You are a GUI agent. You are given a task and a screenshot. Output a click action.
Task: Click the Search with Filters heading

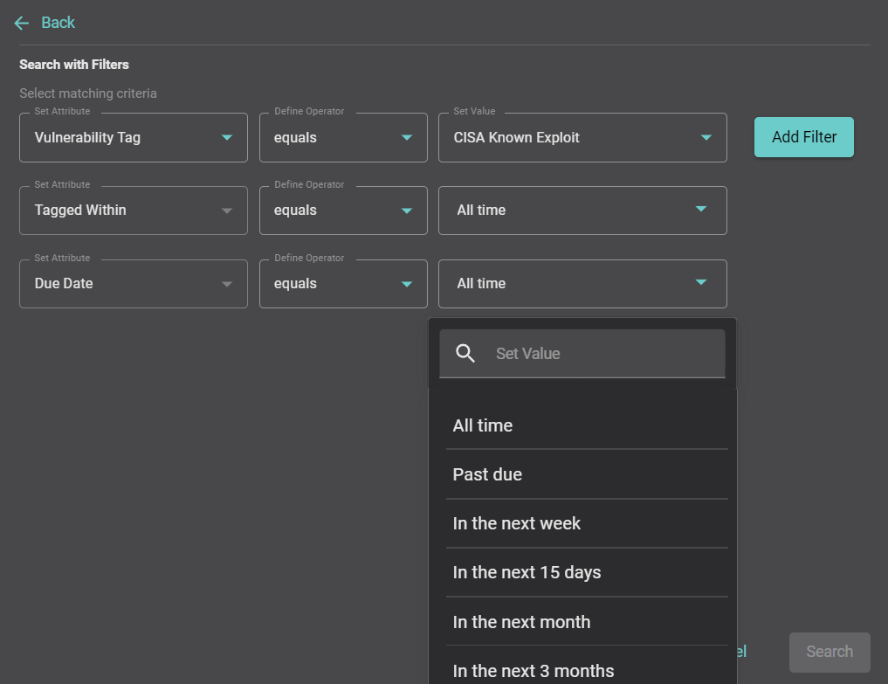[x=74, y=65]
